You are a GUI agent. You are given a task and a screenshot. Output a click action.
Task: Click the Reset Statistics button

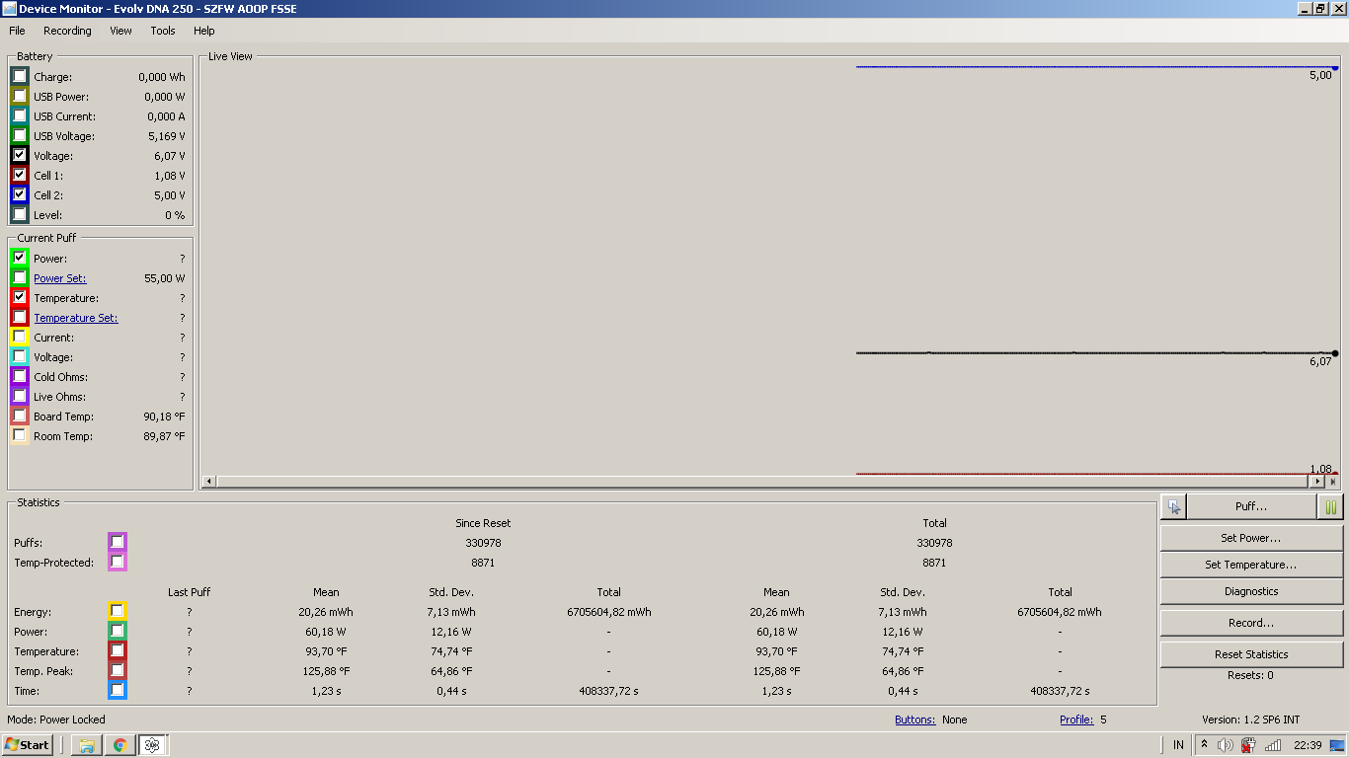point(1250,654)
